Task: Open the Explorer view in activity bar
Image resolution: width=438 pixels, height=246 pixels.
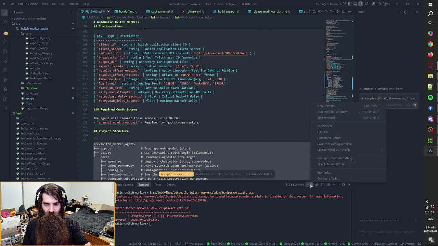Action: 5,13
